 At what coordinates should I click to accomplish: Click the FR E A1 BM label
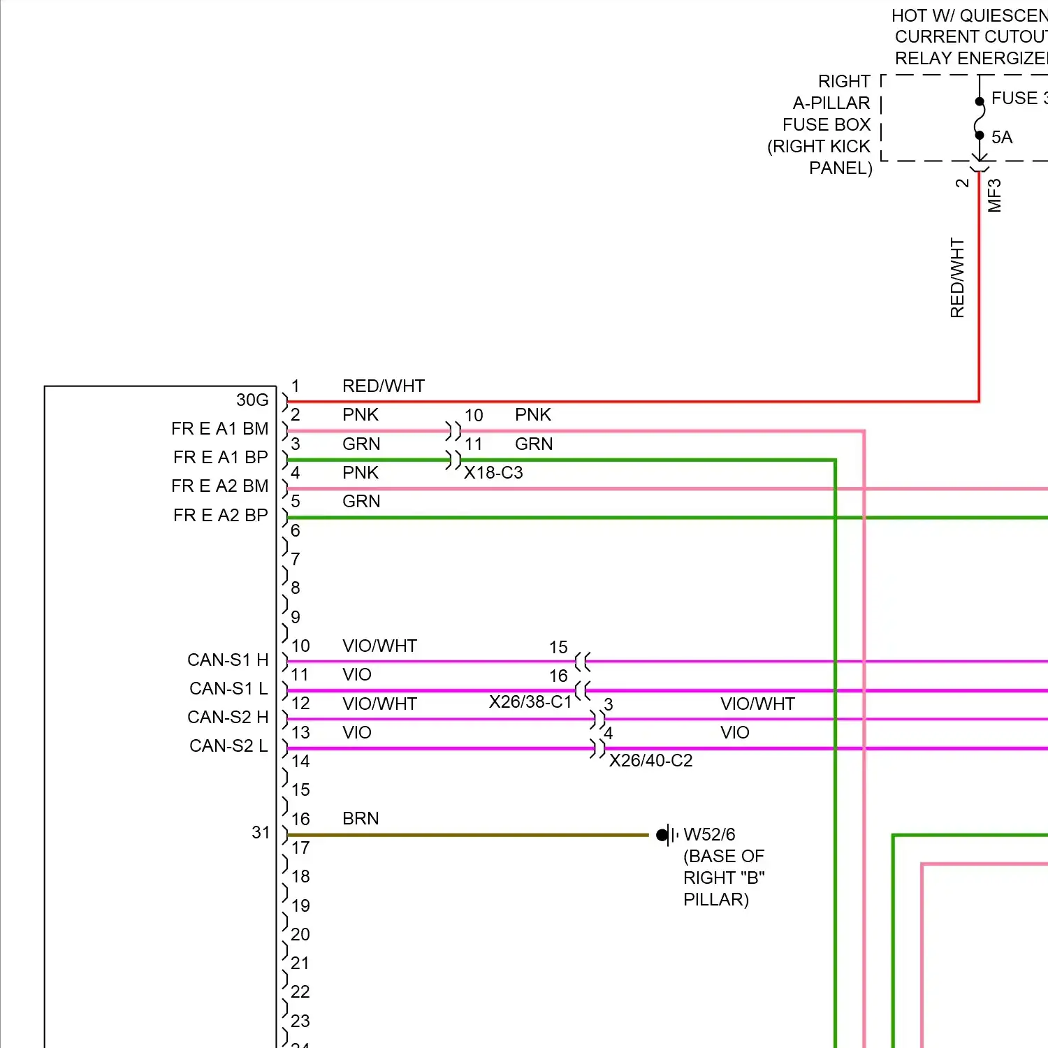tap(219, 429)
